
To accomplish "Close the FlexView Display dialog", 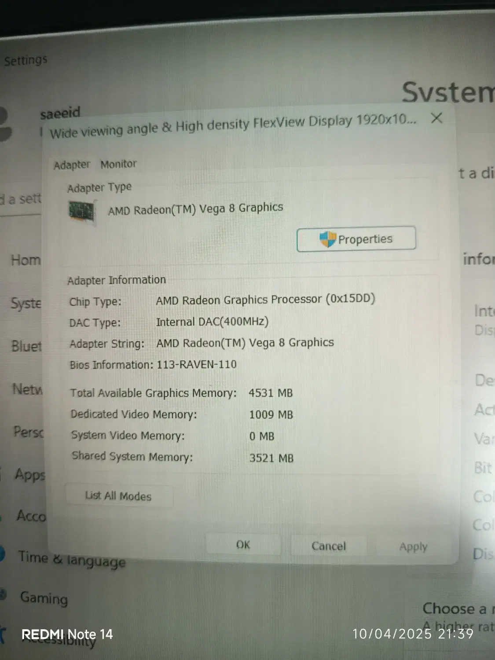I will tap(436, 118).
